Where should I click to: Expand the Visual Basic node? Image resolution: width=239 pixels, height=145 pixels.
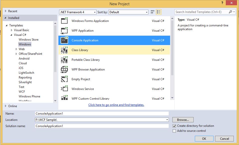click(11, 30)
